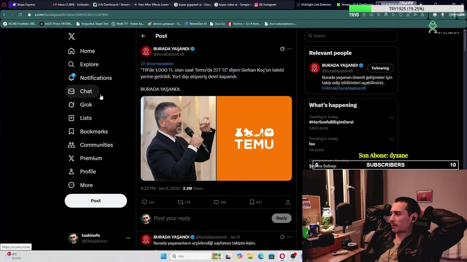Viewport: 467px width, 262px height.
Task: Click the Profile person icon
Action: [72, 171]
